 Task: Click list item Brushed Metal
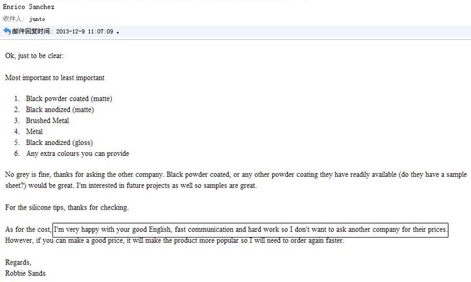(x=47, y=121)
